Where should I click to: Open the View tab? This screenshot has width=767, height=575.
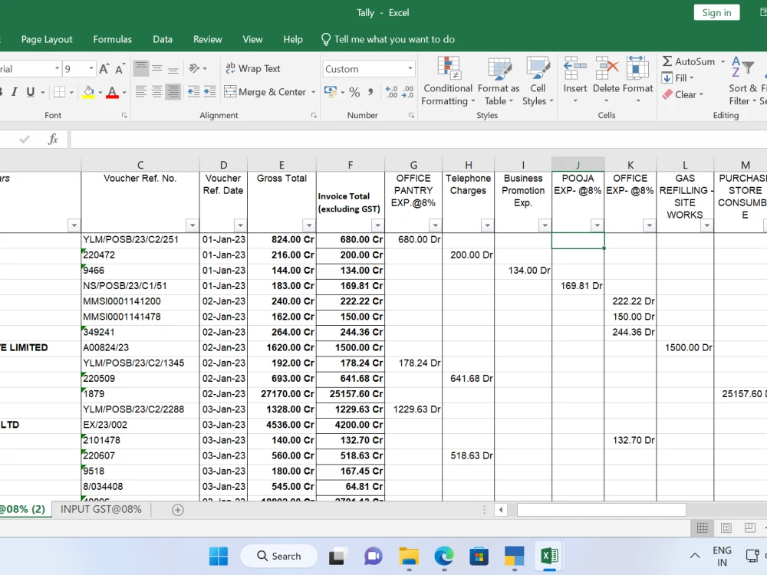click(x=252, y=40)
